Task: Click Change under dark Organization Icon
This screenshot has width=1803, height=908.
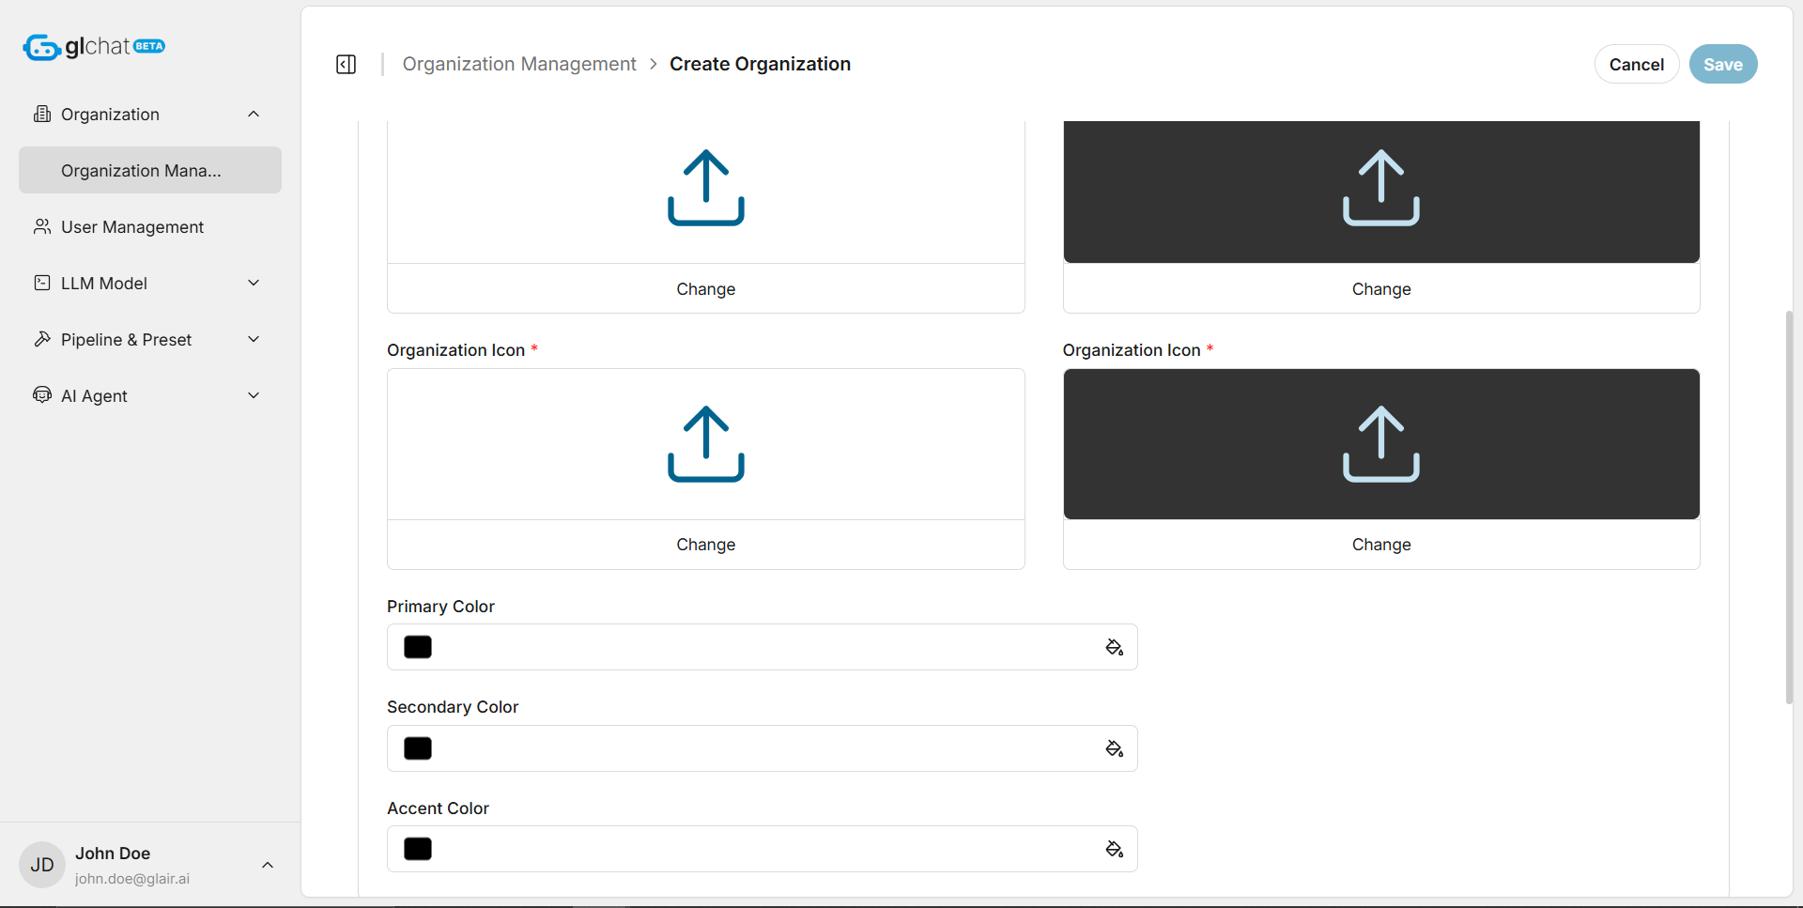Action: pyautogui.click(x=1380, y=545)
